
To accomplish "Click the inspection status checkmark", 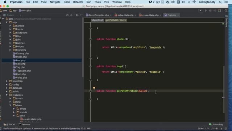I will (223, 24).
